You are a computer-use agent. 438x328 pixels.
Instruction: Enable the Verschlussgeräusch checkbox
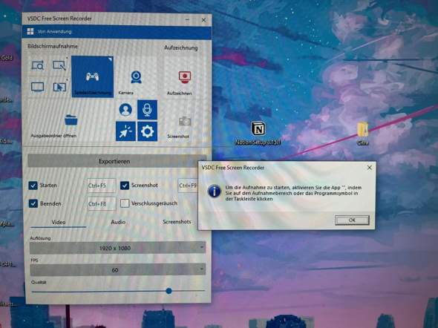click(125, 203)
